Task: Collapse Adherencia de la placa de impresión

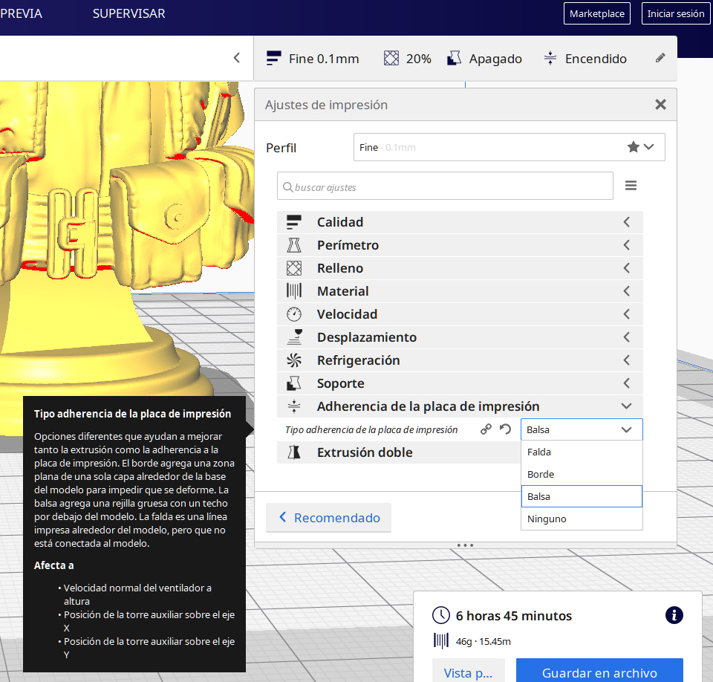Action: (x=460, y=406)
